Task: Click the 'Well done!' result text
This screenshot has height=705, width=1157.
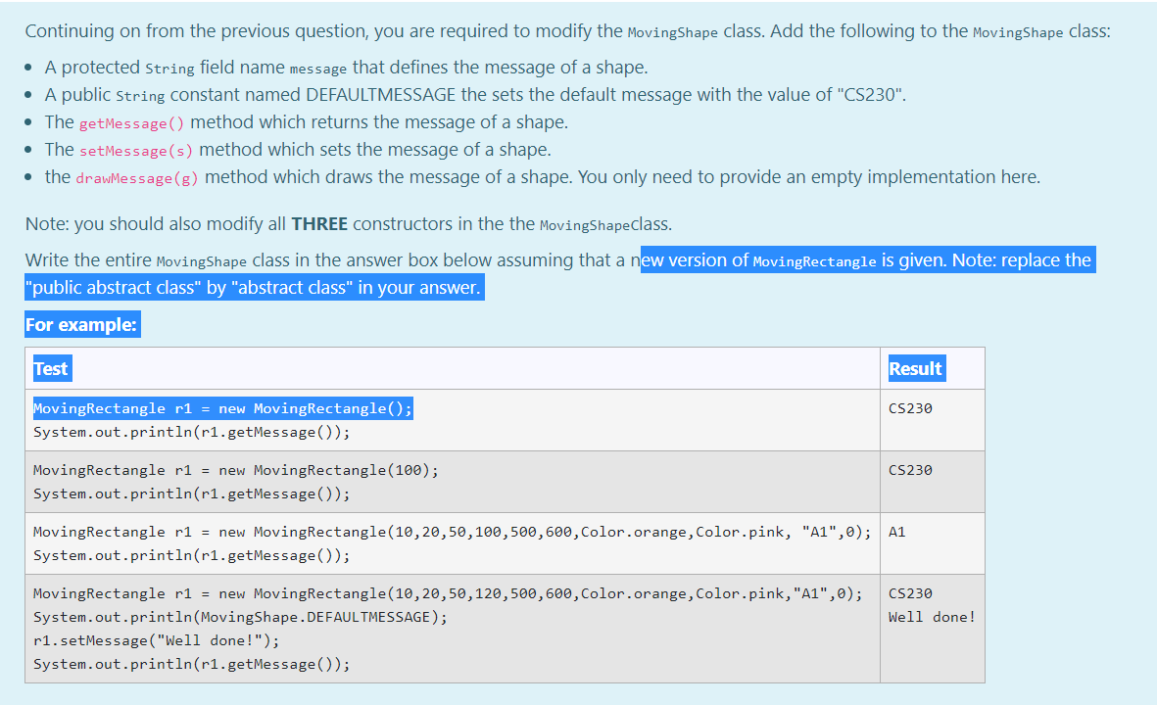Action: (932, 617)
